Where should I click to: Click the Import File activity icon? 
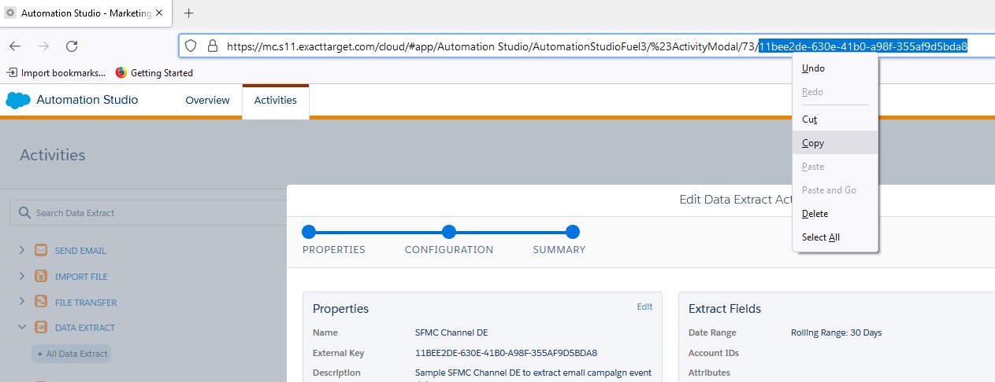[41, 277]
